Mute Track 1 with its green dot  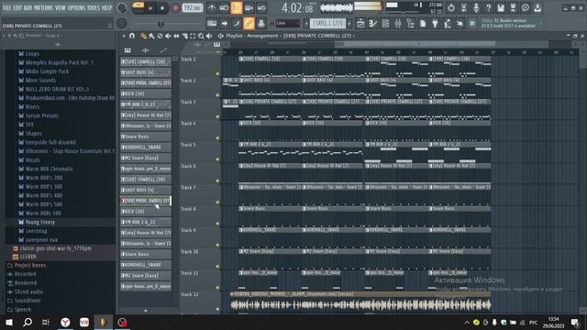217,73
